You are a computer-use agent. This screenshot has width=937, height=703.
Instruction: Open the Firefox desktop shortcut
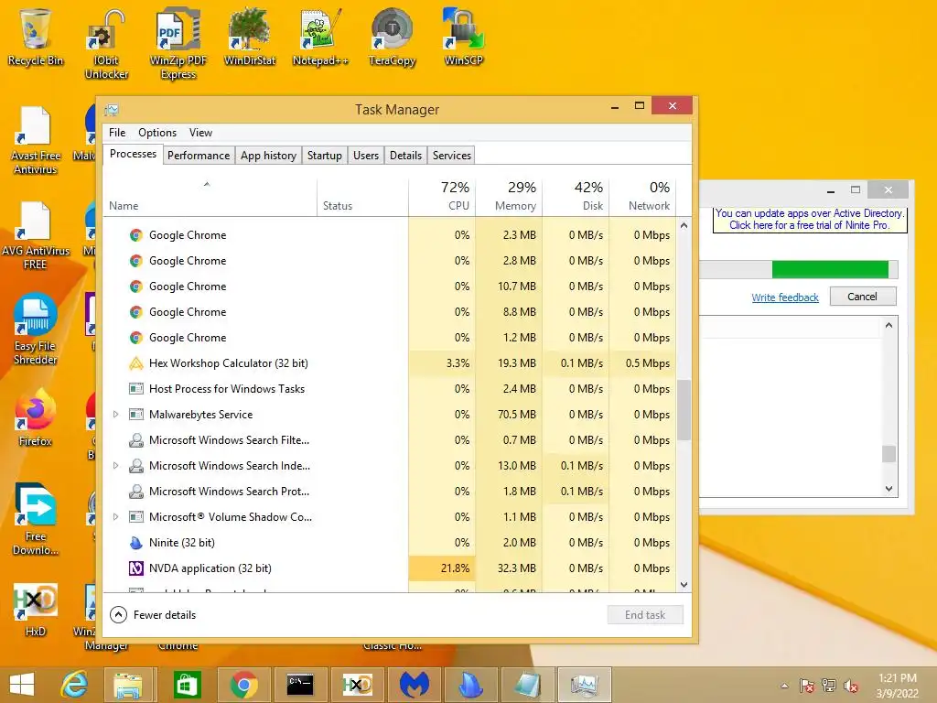(36, 417)
